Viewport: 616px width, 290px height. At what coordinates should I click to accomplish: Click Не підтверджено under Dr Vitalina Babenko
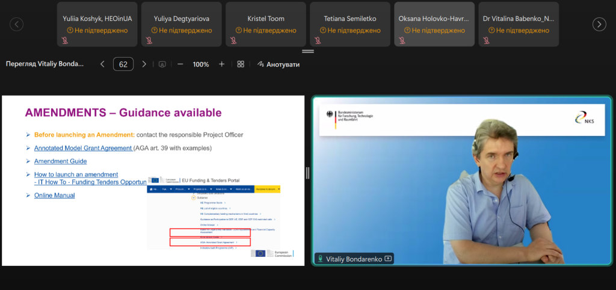(x=523, y=30)
